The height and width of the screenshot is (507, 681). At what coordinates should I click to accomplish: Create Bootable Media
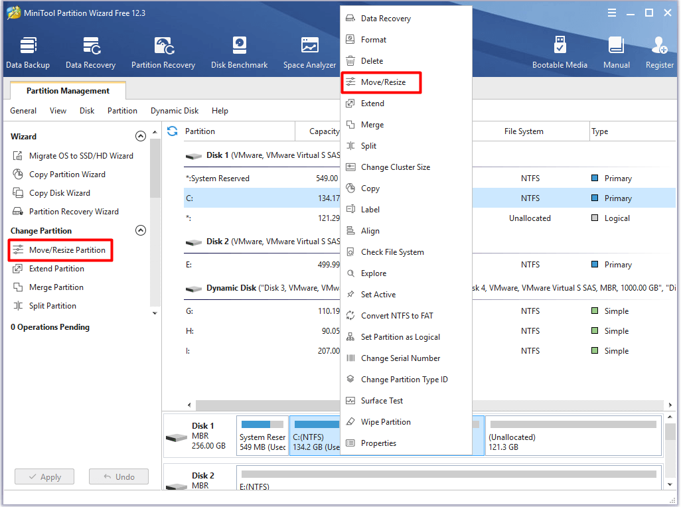pyautogui.click(x=560, y=52)
